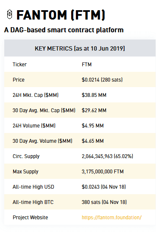Click the KEY METRICS table header

(x=80, y=48)
